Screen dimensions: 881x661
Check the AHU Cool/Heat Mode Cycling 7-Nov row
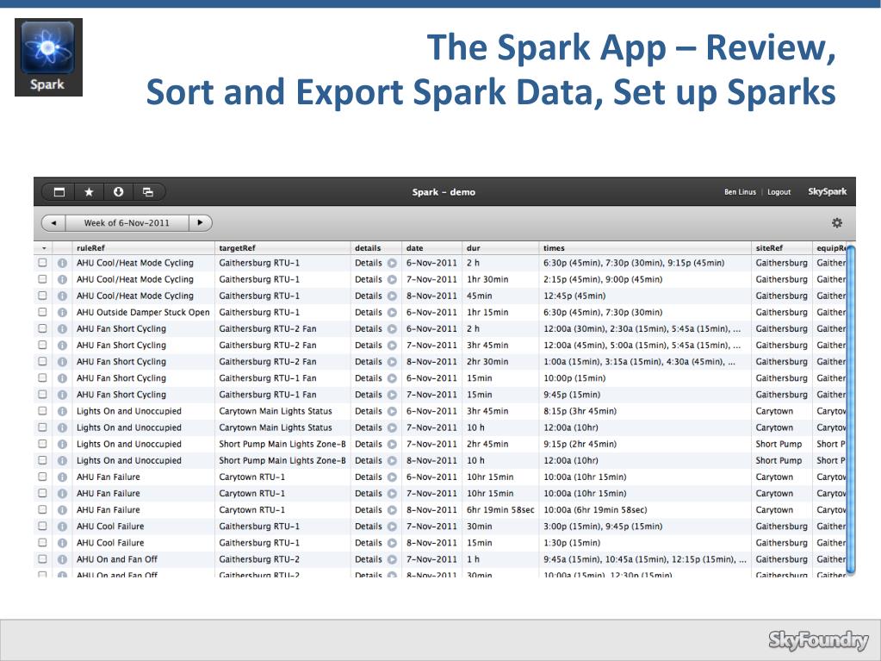[43, 278]
